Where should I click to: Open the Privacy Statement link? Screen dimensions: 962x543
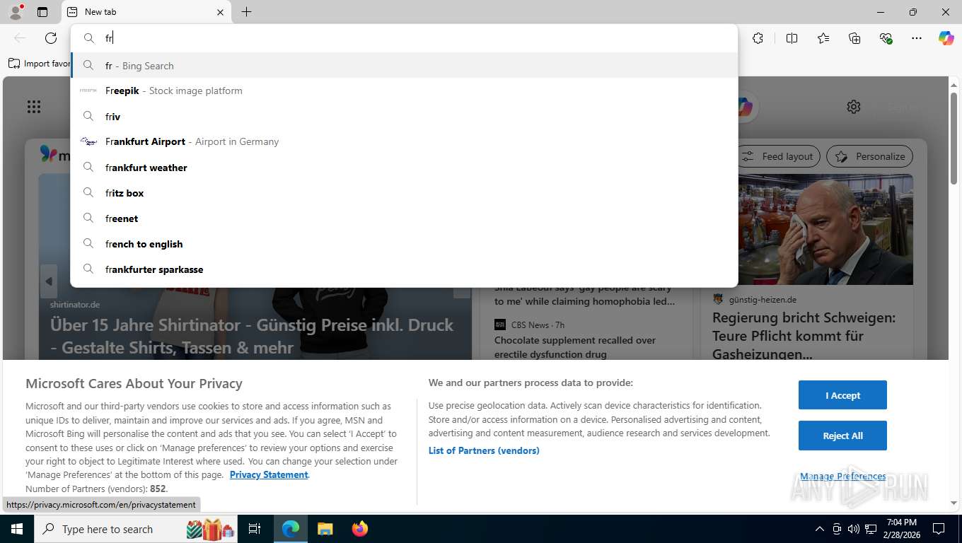click(x=269, y=474)
